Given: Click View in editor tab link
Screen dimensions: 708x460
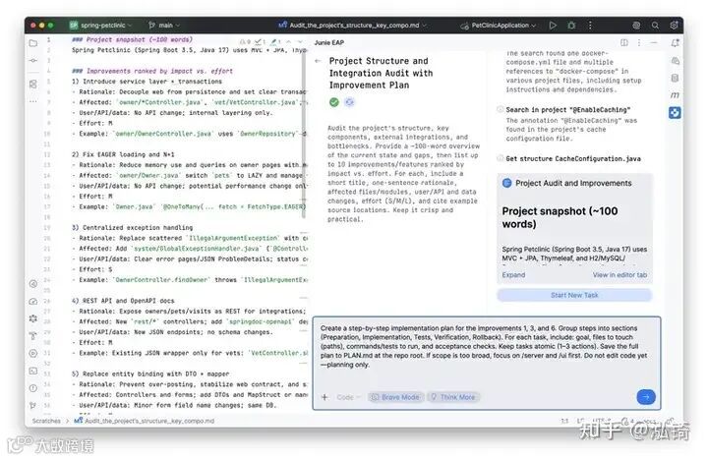Looking at the screenshot, I should click(x=619, y=275).
